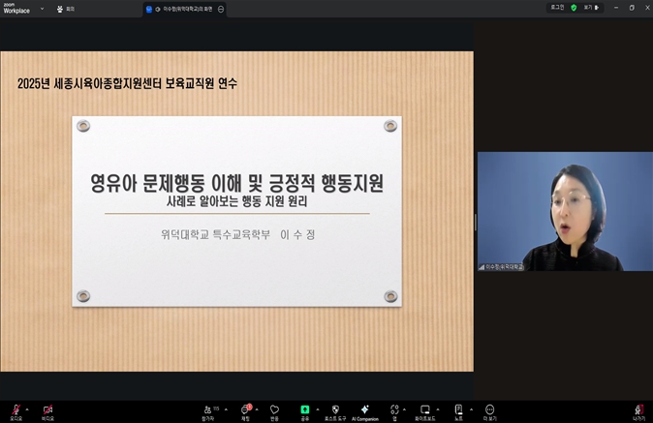
Task: Click the login (로그인) button
Action: point(557,8)
